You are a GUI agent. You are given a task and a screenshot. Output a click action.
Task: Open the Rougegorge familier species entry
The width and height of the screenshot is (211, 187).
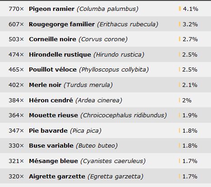point(62,24)
